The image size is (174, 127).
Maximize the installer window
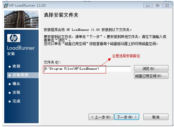[x=157, y=6]
